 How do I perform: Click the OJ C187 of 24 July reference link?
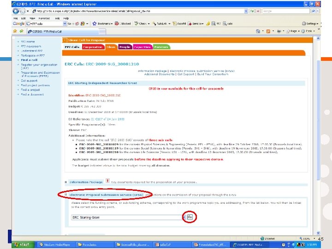click(107, 119)
